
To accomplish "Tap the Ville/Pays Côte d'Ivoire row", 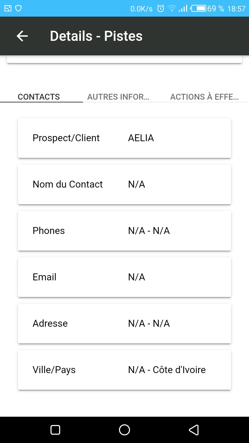I will (x=124, y=370).
